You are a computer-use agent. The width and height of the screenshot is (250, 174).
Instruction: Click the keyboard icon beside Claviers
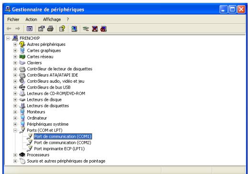pyautogui.click(x=22, y=63)
